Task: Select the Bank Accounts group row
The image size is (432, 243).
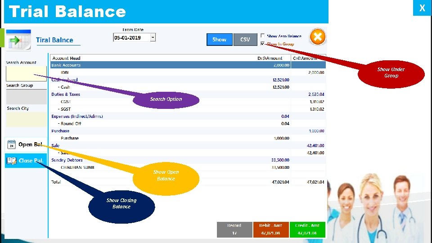Action: pyautogui.click(x=188, y=65)
